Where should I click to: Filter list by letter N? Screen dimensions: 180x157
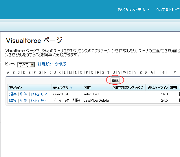pos(76,73)
